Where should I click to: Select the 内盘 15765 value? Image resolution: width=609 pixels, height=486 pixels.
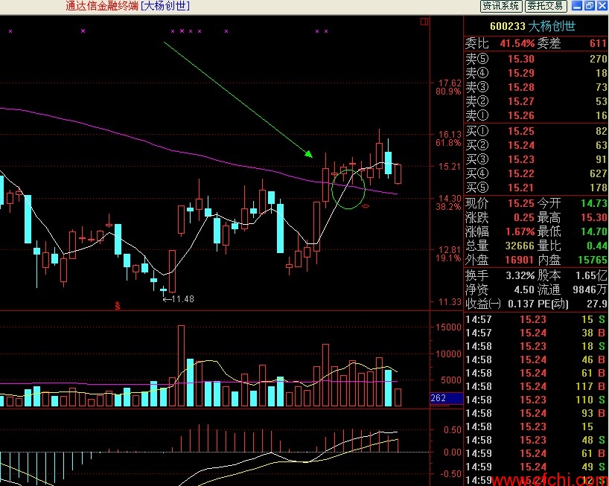pos(593,260)
